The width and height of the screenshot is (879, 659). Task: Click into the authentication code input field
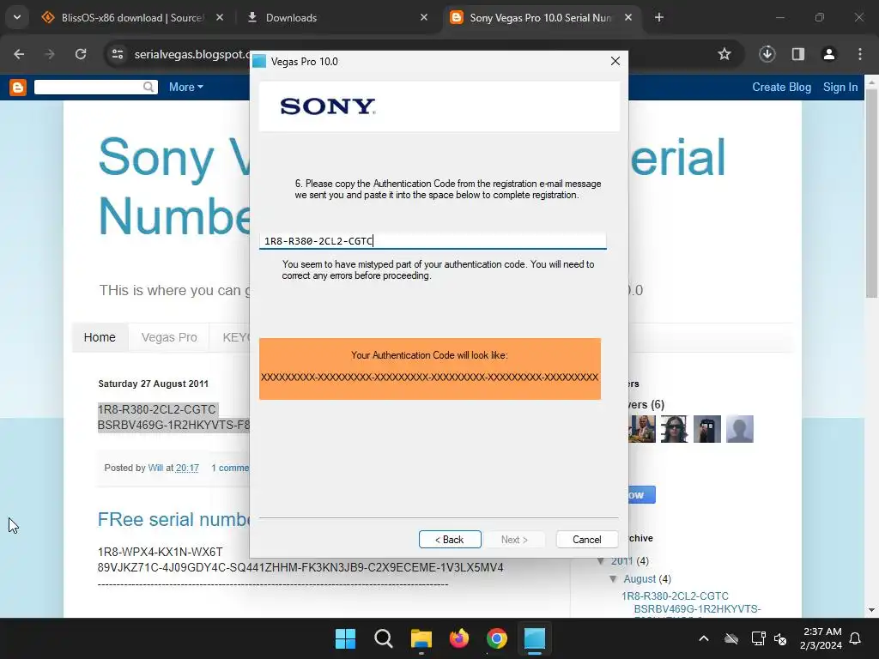click(x=433, y=241)
